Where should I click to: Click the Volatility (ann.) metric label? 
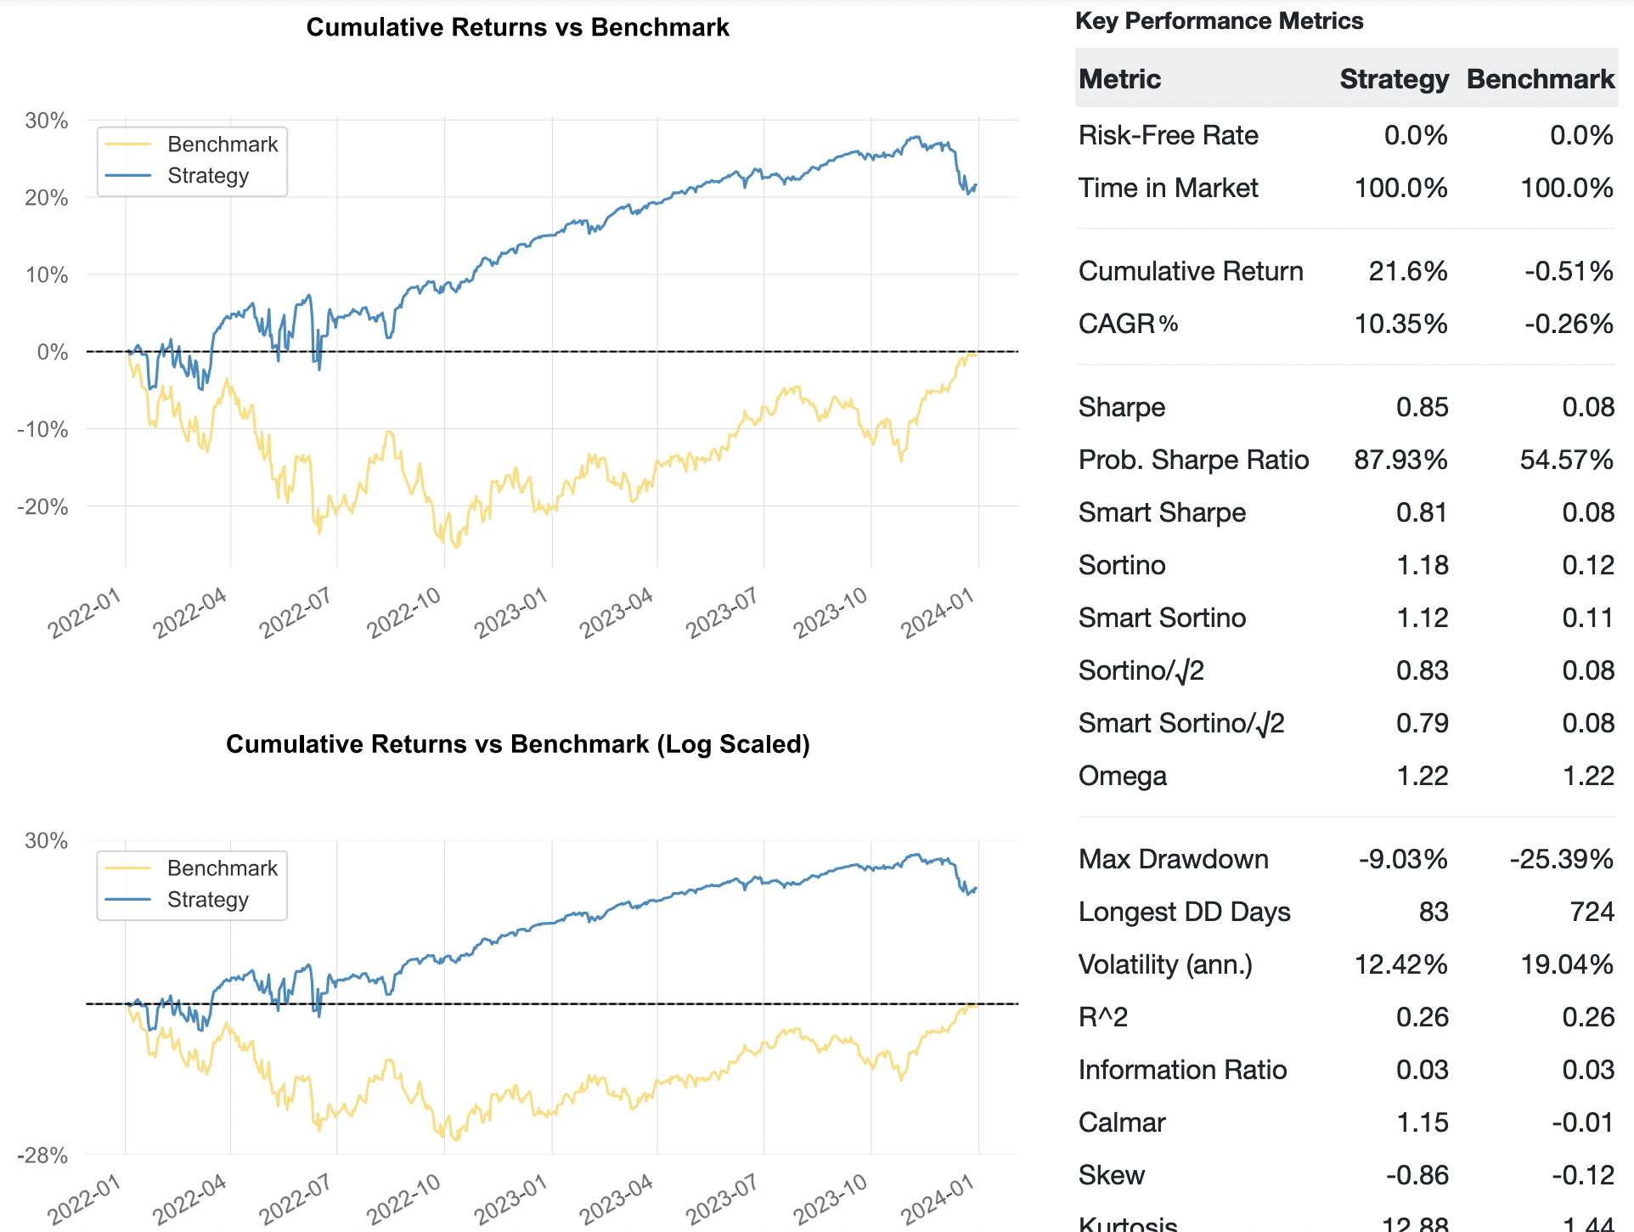coord(1166,964)
